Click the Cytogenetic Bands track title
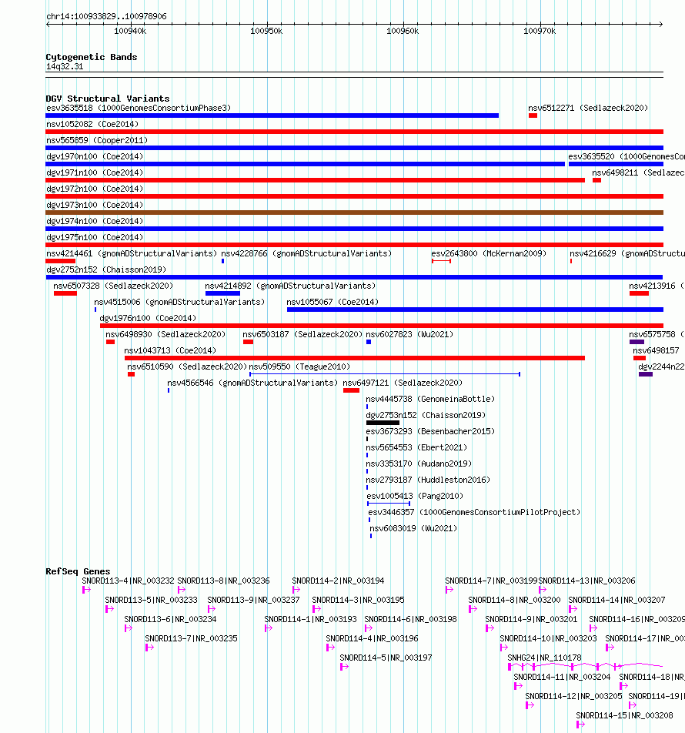This screenshot has width=685, height=733. pyautogui.click(x=92, y=57)
